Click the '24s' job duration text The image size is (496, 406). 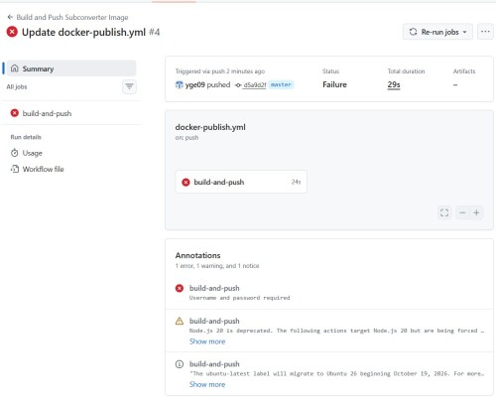click(x=296, y=182)
